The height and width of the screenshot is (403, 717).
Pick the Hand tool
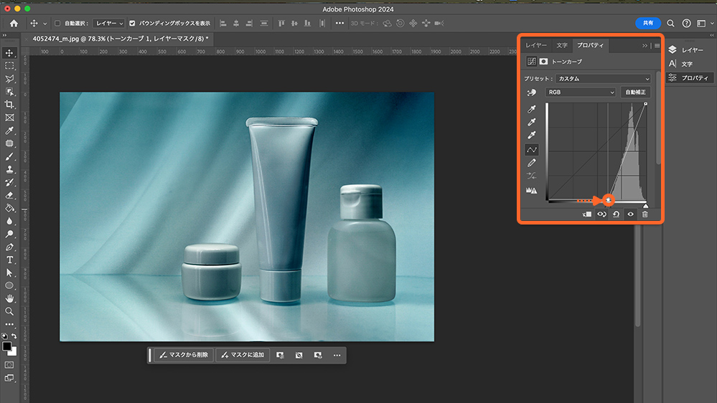coord(9,298)
